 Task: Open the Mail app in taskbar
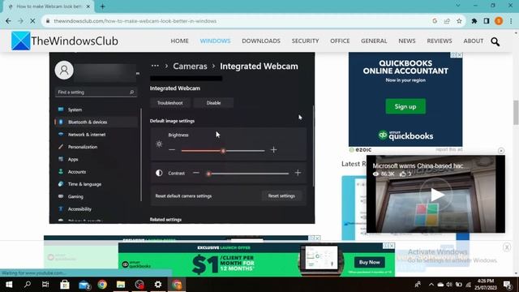[84, 285]
